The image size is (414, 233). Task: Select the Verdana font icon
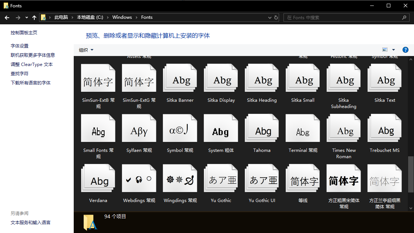pos(98,178)
